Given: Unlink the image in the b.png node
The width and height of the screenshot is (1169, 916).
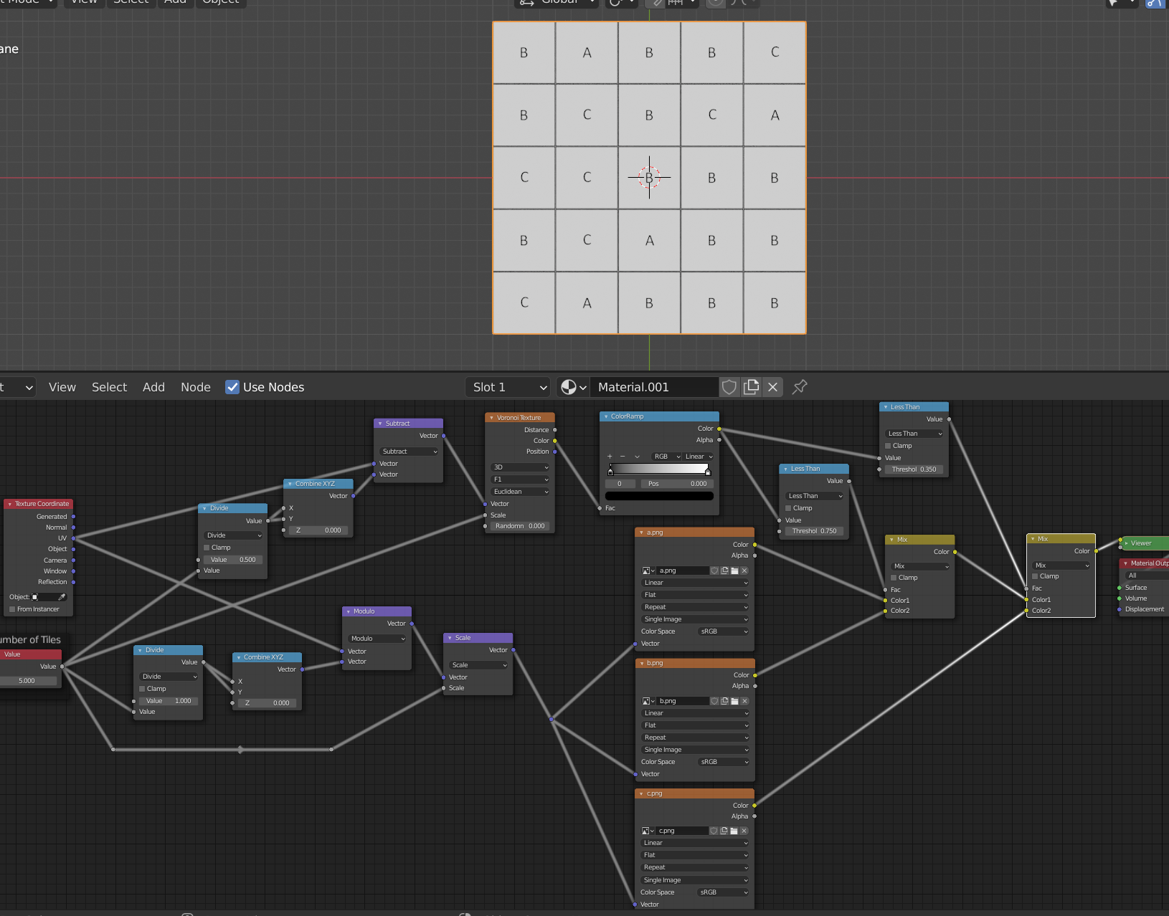Looking at the screenshot, I should coord(744,701).
